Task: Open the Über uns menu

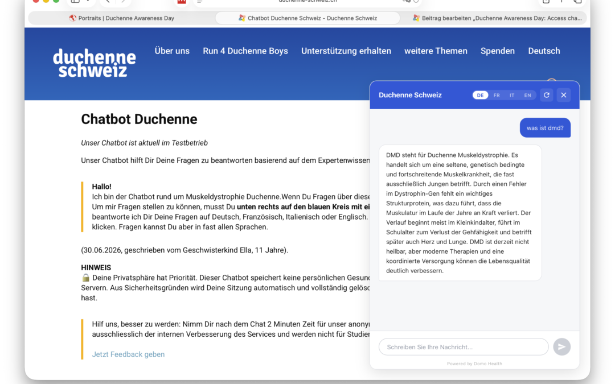Action: (x=172, y=51)
